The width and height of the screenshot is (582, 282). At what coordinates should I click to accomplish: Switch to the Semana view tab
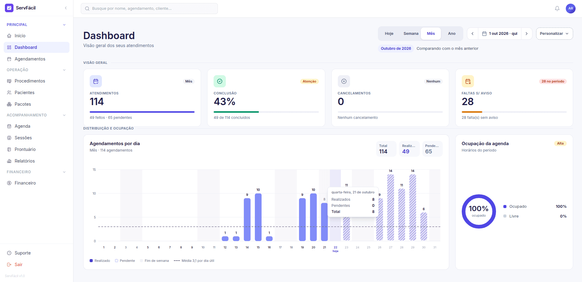click(411, 34)
